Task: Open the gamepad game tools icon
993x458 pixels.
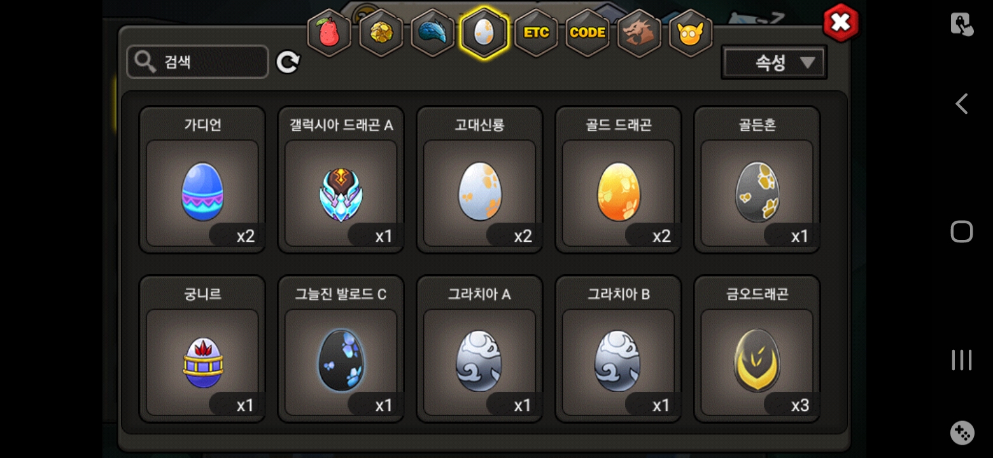Action: pyautogui.click(x=962, y=433)
